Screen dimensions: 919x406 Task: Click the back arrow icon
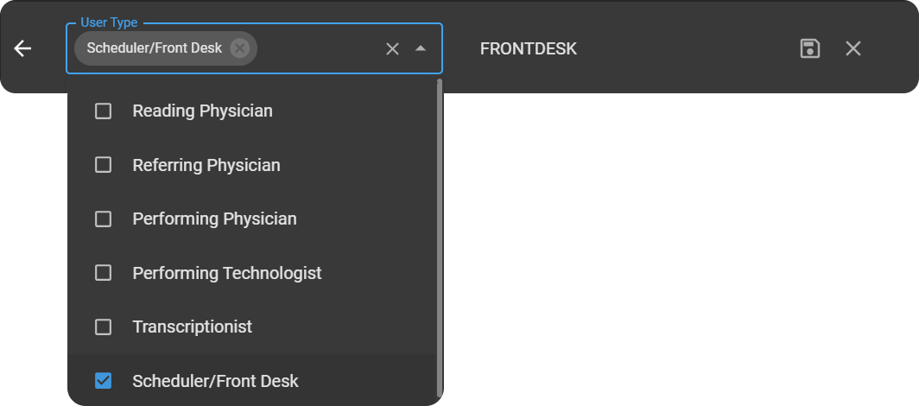22,48
